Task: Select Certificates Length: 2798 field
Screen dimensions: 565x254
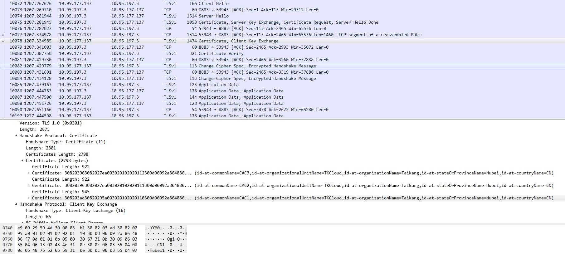Action: point(57,154)
